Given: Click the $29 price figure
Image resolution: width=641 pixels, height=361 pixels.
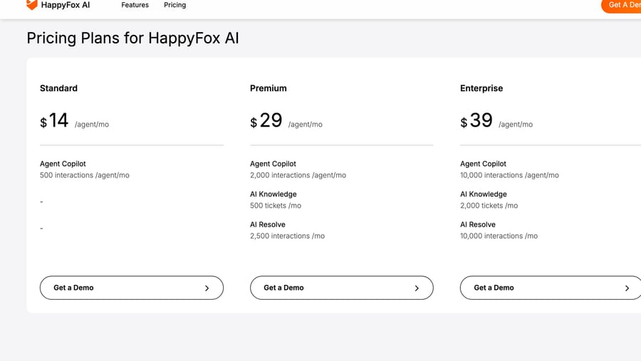Looking at the screenshot, I should coord(266,120).
